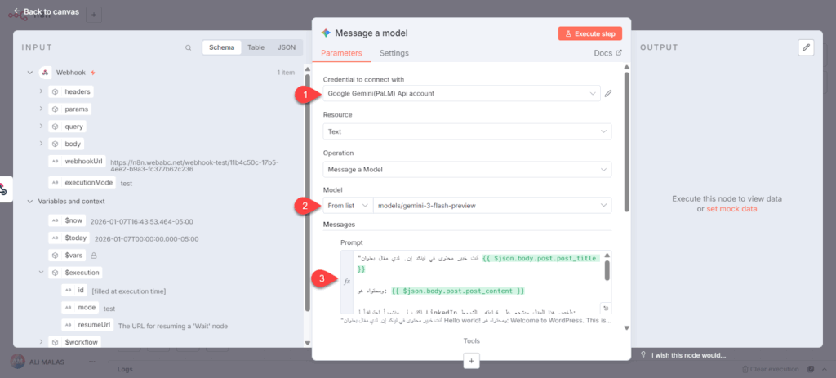Click the set mock data link

(x=731, y=209)
